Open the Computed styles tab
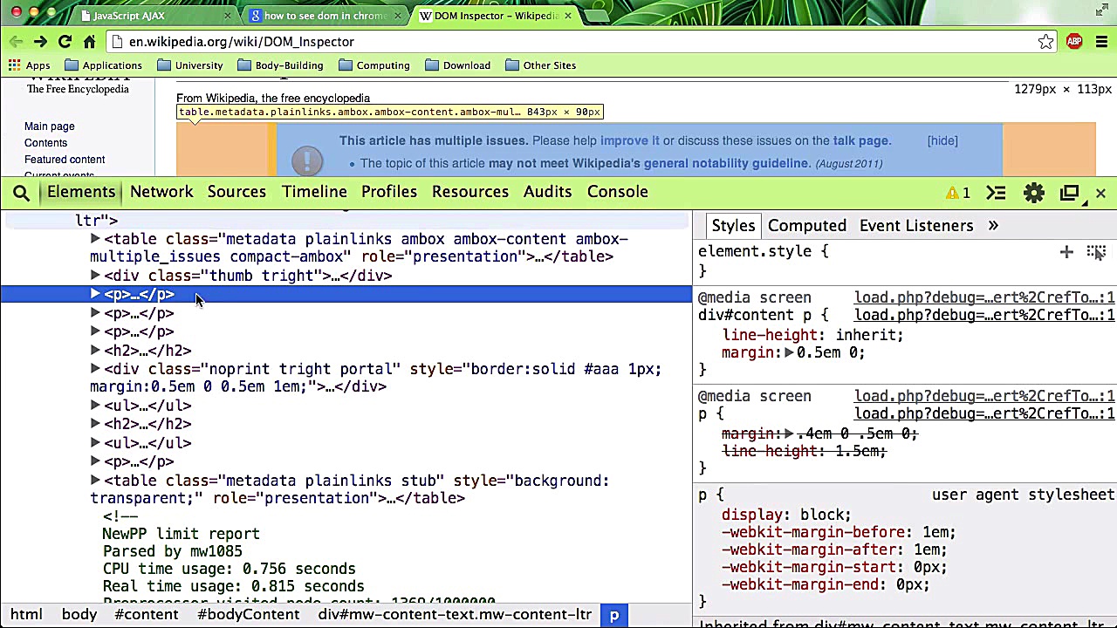Screen dimensions: 1117x628 click(806, 226)
